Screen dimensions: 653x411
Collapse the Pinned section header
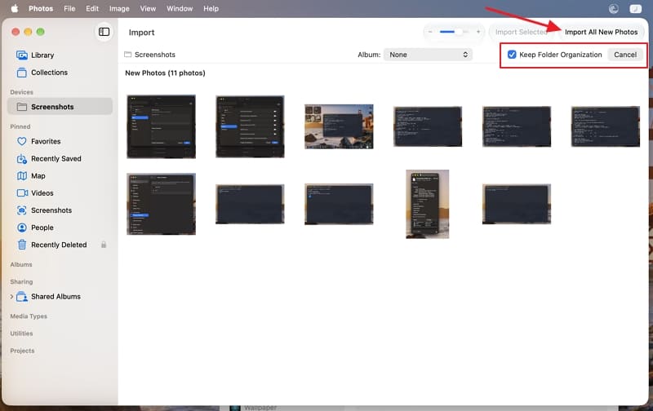coord(20,126)
